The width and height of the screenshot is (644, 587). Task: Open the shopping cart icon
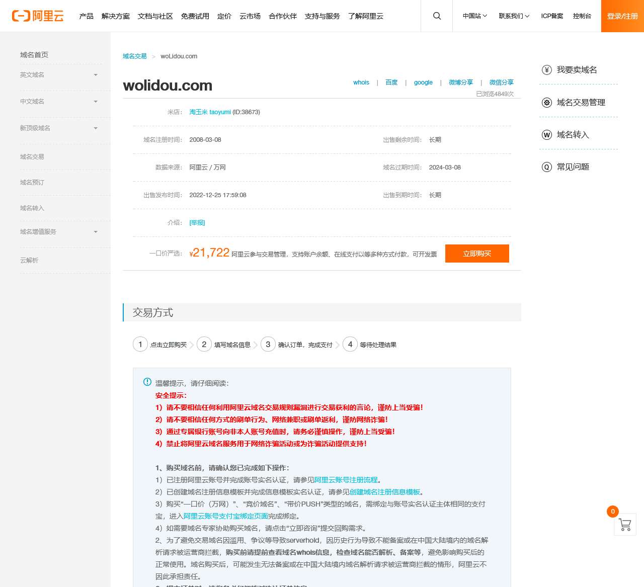pyautogui.click(x=625, y=525)
